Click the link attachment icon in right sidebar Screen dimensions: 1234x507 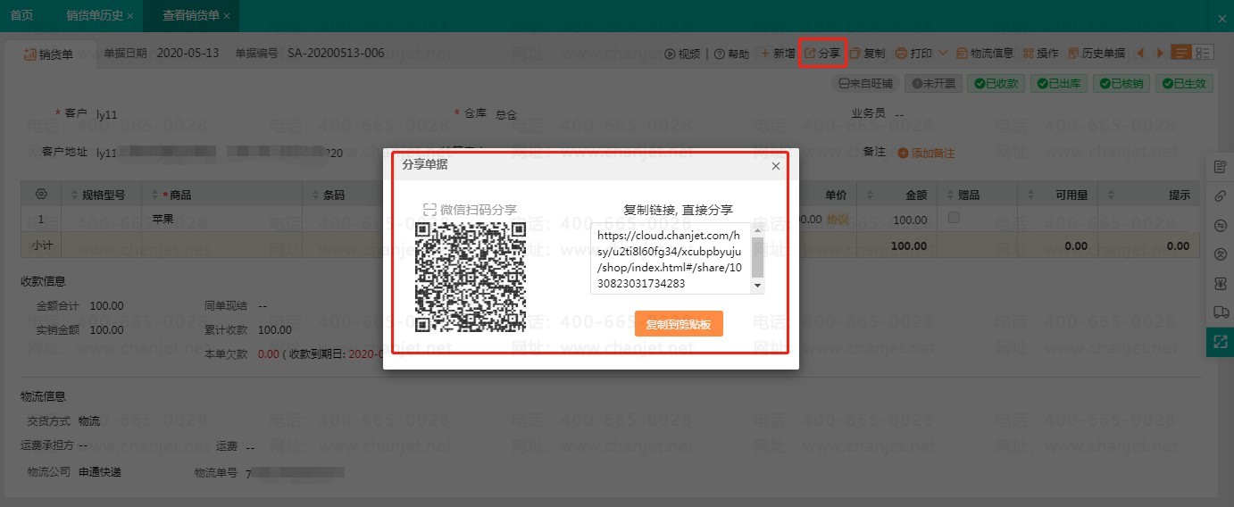1221,195
